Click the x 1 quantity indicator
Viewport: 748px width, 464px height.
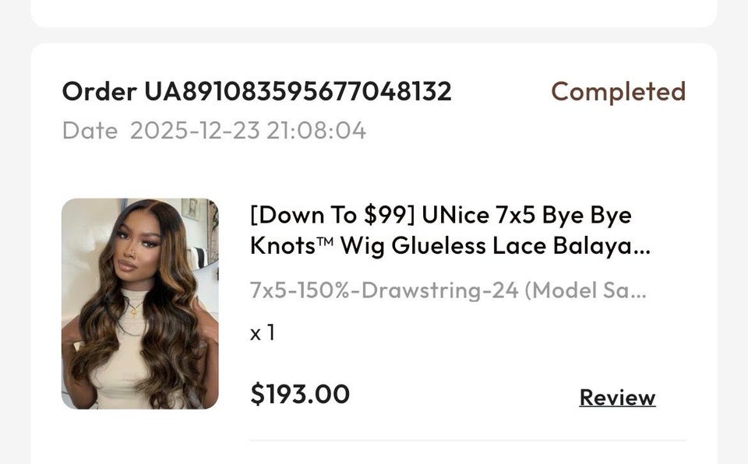263,333
